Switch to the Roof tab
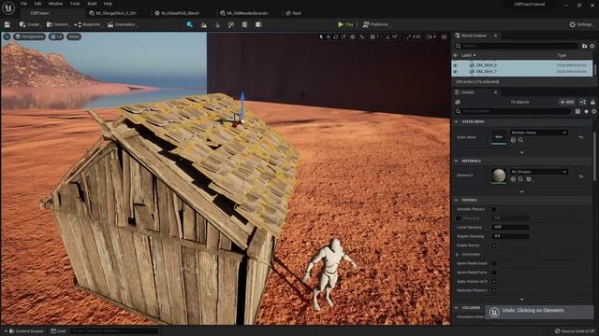599x336 pixels. point(293,13)
